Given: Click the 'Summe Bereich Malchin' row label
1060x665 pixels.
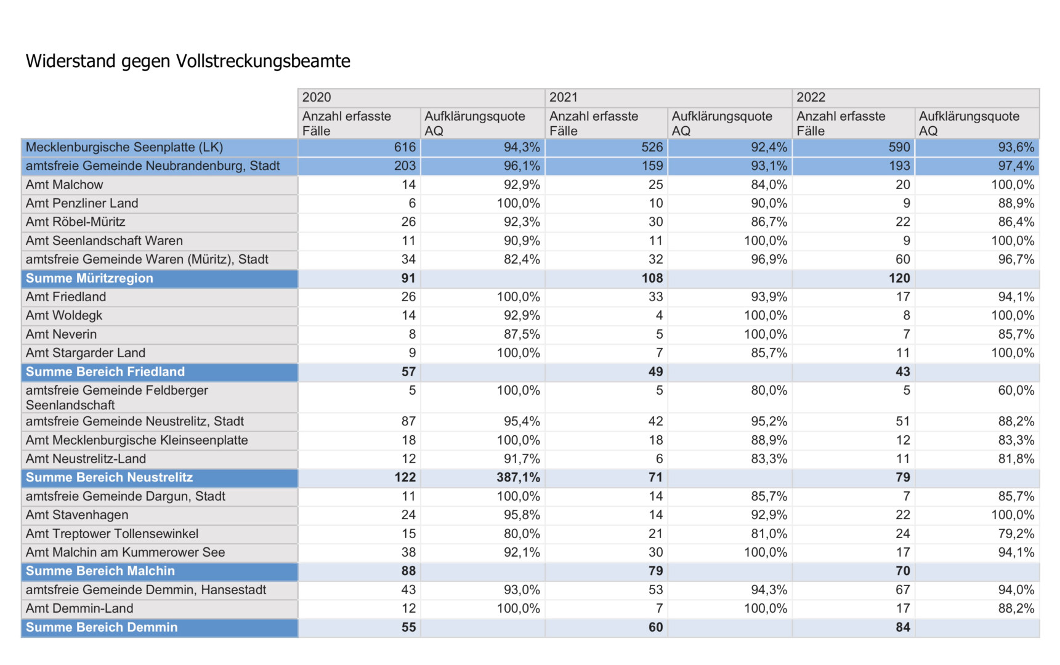Looking at the screenshot, I should (x=100, y=571).
